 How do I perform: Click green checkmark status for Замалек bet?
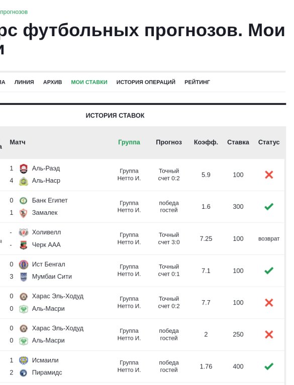(269, 207)
